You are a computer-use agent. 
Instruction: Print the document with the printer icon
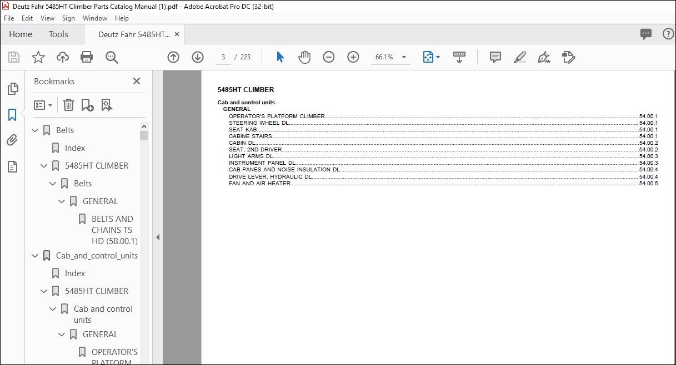click(x=87, y=57)
